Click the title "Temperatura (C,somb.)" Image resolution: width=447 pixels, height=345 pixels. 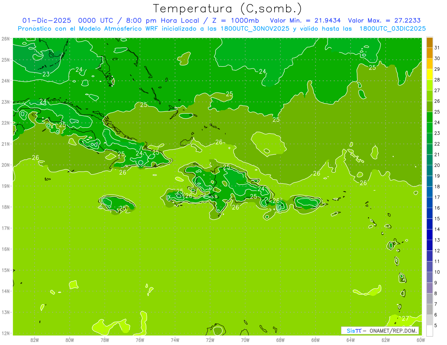click(228, 9)
